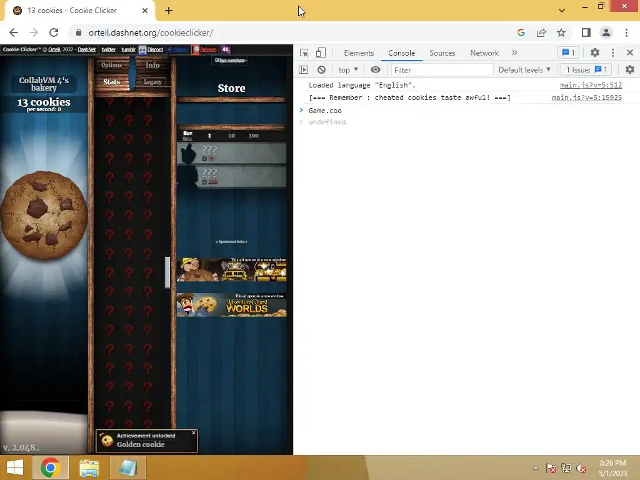Open the Legacy button
This screenshot has height=480, width=640.
(152, 82)
